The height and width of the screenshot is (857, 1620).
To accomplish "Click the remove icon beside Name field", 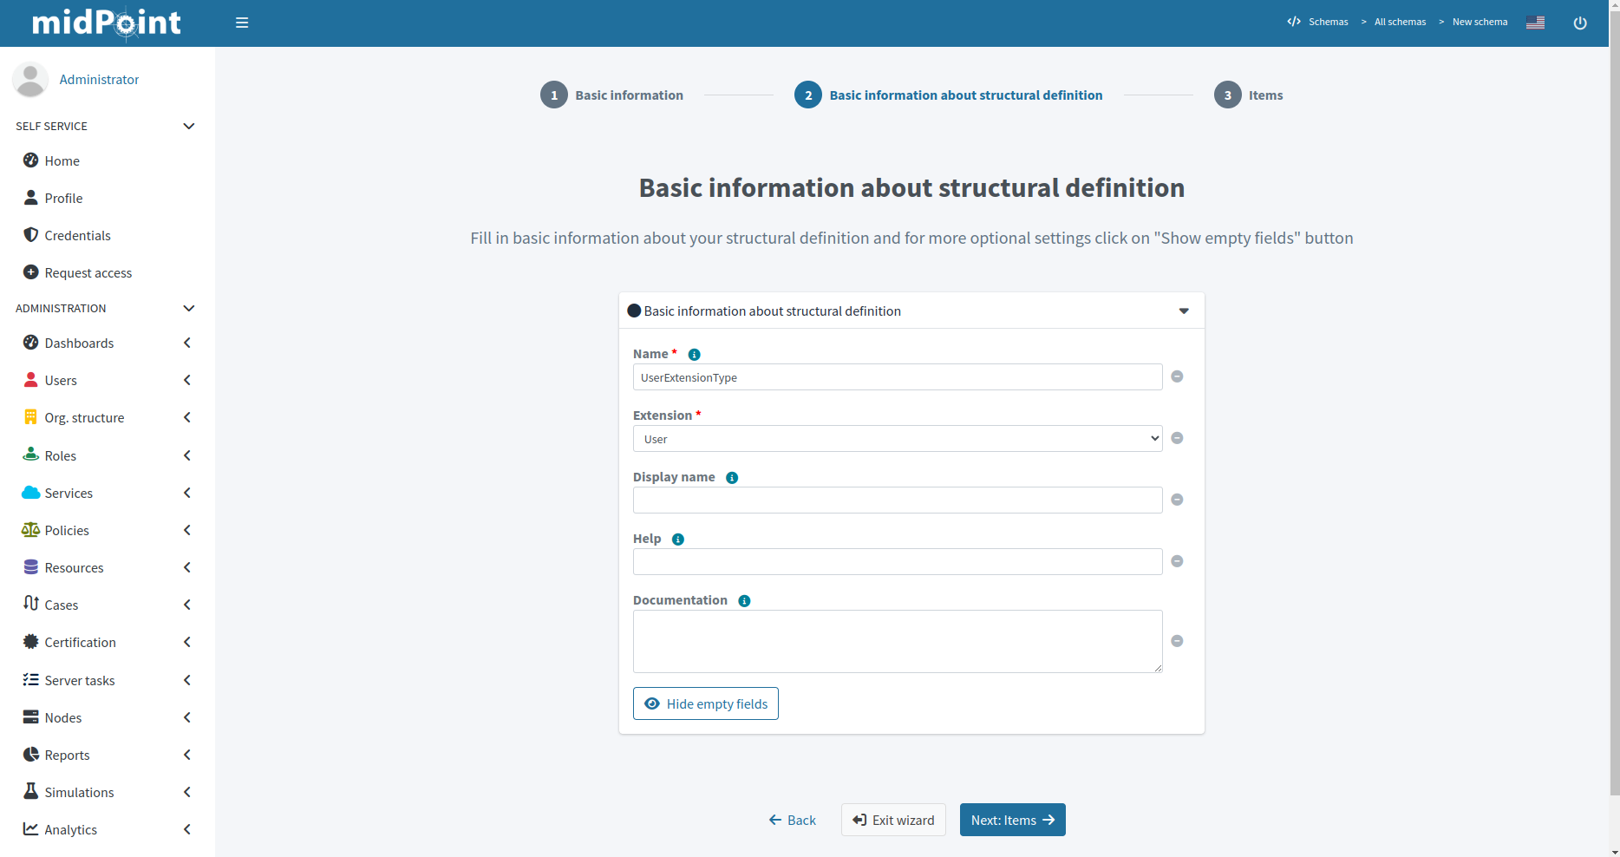I will coord(1177,376).
